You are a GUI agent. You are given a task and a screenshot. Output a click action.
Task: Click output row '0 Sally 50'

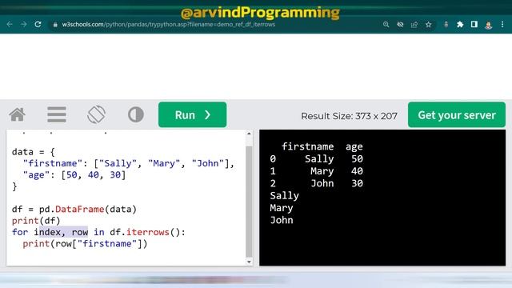click(x=317, y=159)
